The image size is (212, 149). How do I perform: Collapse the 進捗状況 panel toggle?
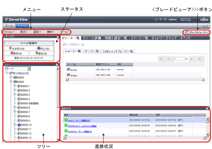(x=207, y=108)
